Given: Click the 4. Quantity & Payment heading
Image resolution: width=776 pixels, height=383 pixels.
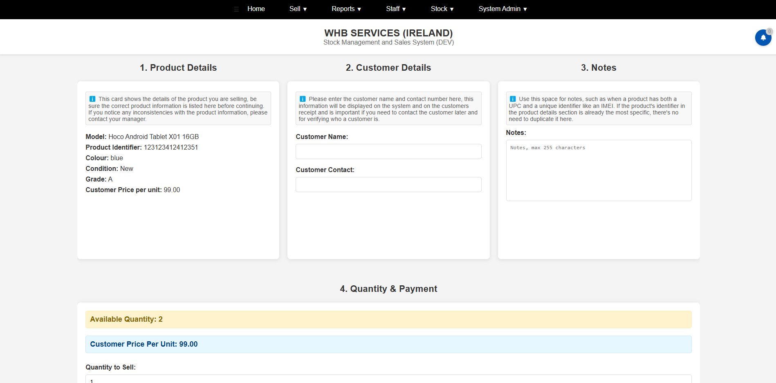Looking at the screenshot, I should click(x=388, y=289).
